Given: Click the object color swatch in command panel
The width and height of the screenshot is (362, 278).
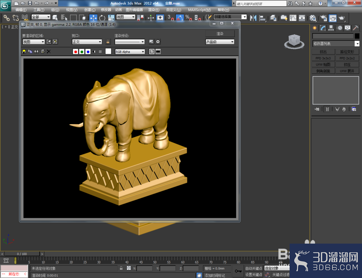Looking at the screenshot, I should [x=357, y=36].
